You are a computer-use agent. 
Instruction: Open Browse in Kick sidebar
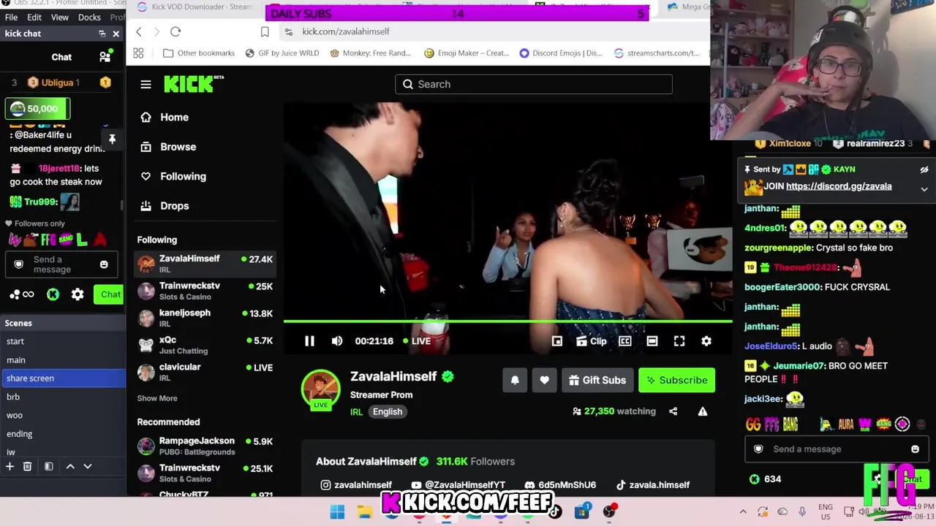(x=169, y=147)
